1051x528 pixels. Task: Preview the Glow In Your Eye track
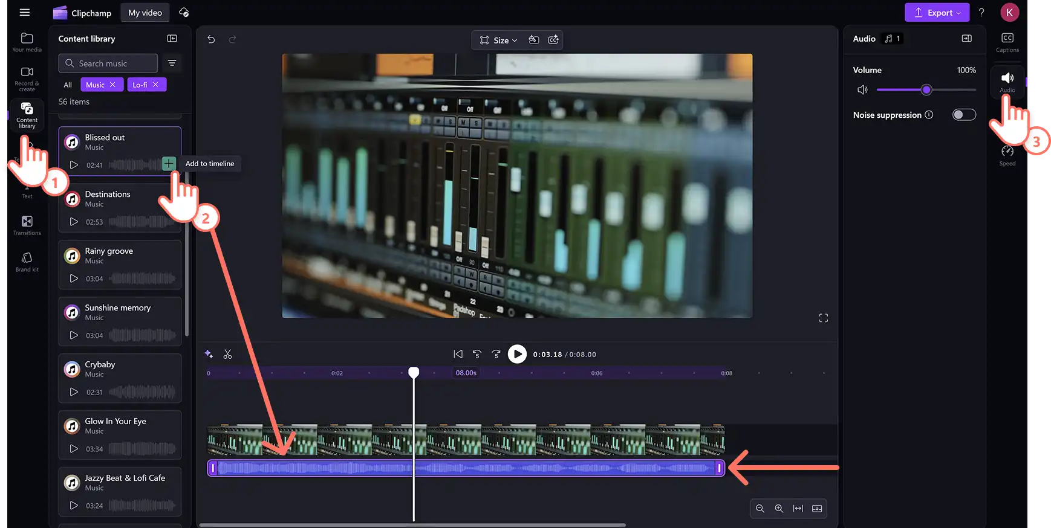[74, 449]
